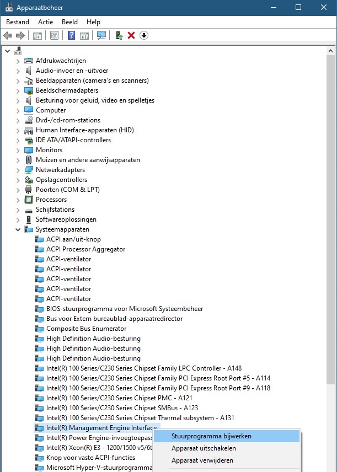Select ACPI aan/uit-knop device
The image size is (337, 472).
click(x=73, y=240)
